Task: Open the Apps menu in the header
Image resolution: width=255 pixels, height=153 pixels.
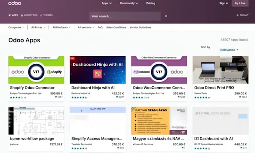Action: click(x=106, y=3)
